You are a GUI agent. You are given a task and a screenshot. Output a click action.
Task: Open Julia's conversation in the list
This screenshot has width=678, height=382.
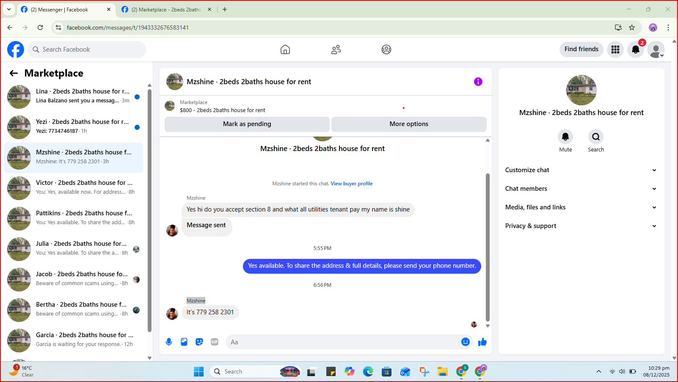click(x=74, y=249)
